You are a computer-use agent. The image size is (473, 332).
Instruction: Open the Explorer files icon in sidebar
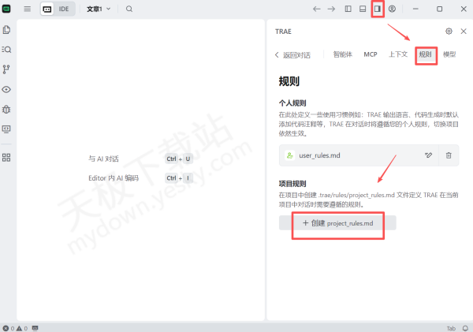coord(7,30)
